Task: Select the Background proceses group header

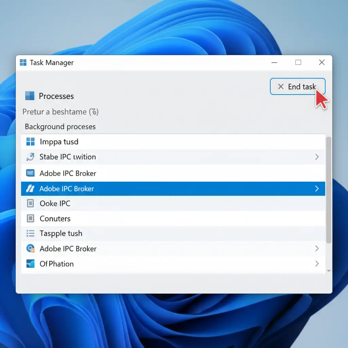Action: pyautogui.click(x=60, y=127)
